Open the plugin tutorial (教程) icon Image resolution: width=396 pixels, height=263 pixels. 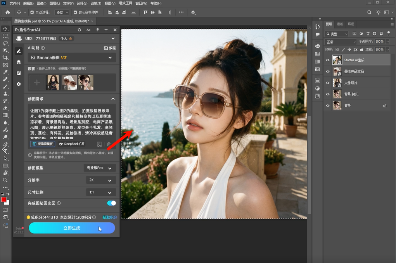[x=109, y=48]
